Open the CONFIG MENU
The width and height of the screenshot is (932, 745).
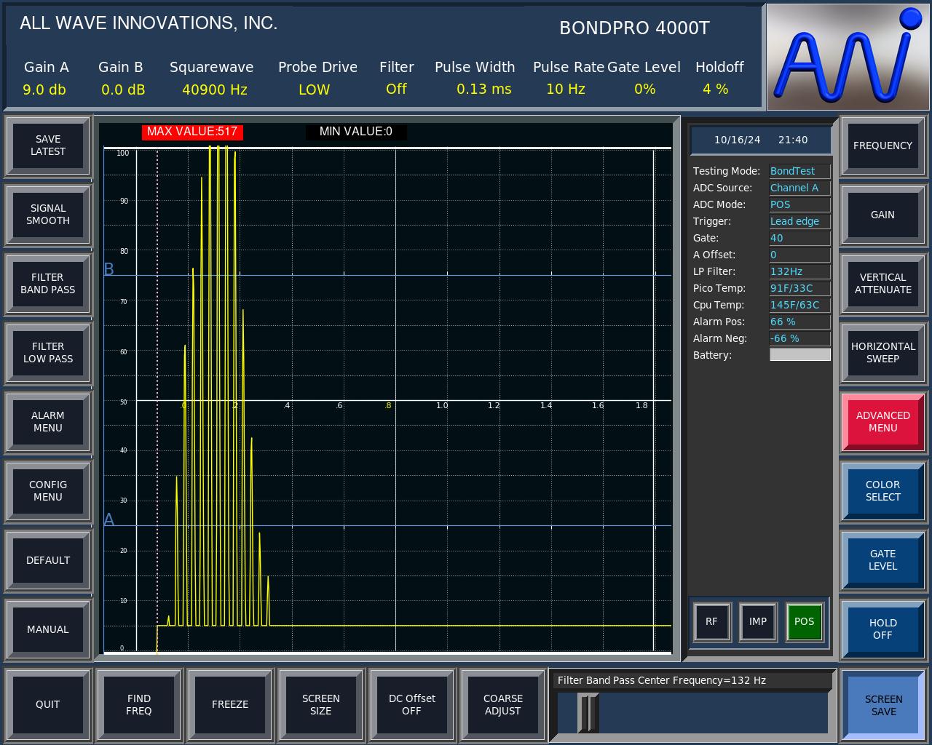pos(48,491)
